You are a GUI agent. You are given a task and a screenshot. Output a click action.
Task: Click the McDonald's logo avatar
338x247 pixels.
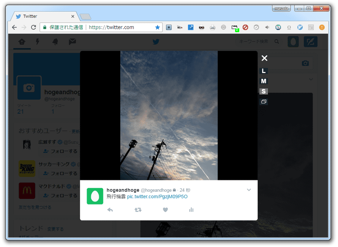pyautogui.click(x=27, y=191)
